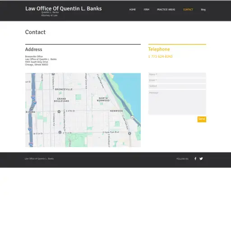Click the NORTH KENWOOD label on map
231x231 pixels.
pyautogui.click(x=103, y=99)
